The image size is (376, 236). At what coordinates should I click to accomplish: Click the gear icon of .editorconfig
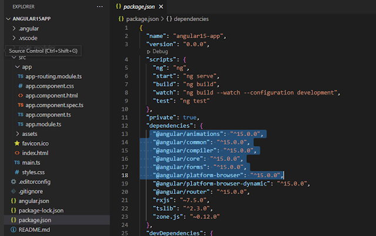(14, 181)
